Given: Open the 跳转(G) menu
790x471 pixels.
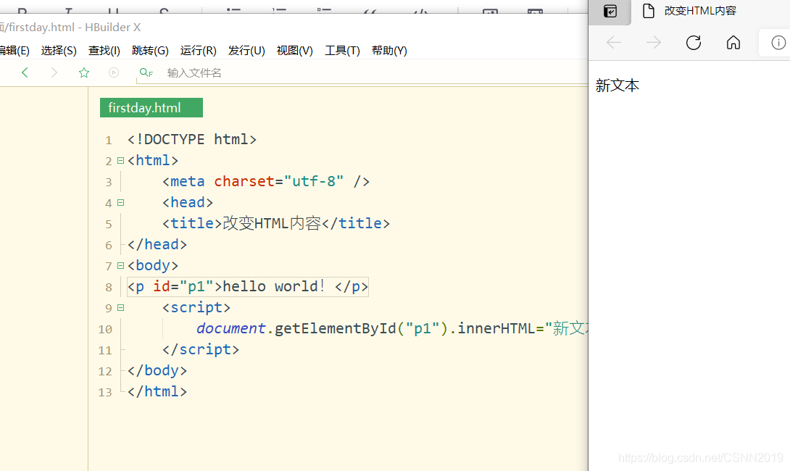Looking at the screenshot, I should tap(150, 51).
